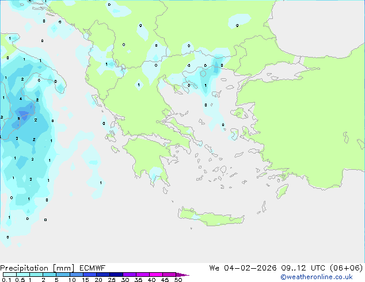Click the "25" legend scale value

[112, 280]
